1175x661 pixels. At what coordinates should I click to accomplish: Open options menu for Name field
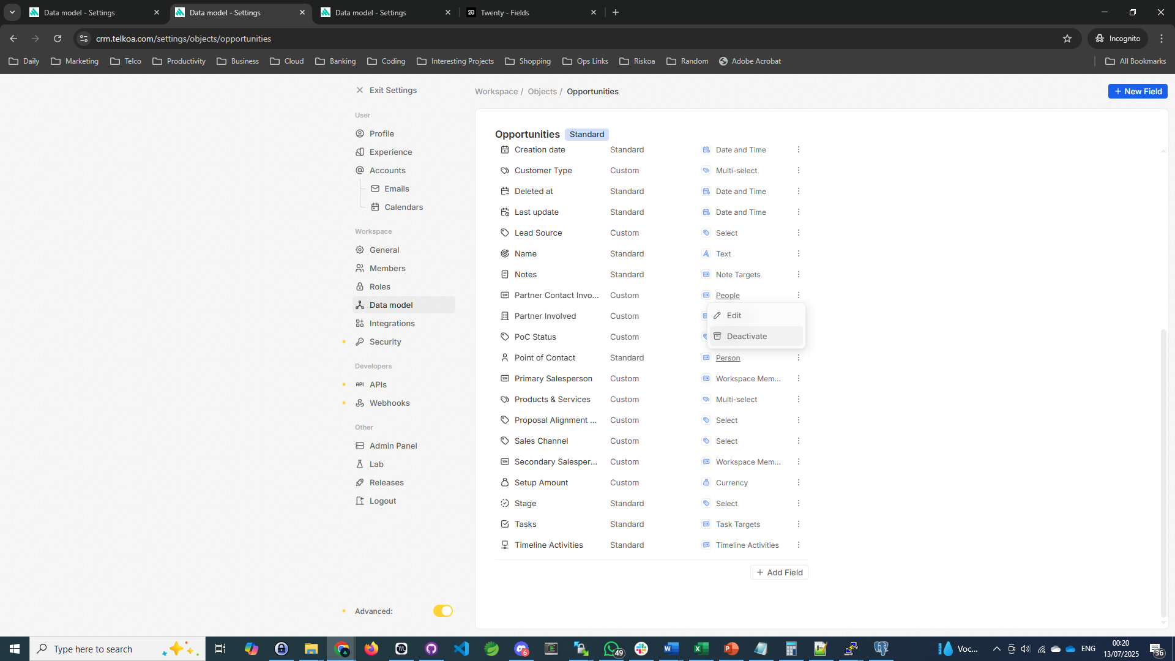pyautogui.click(x=799, y=253)
